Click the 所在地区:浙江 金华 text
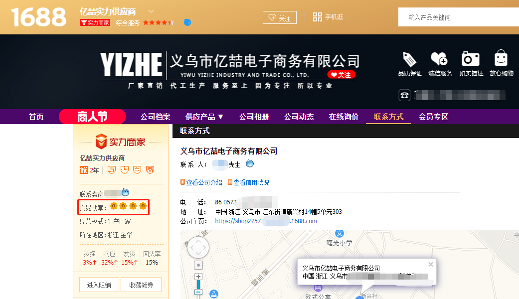This screenshot has width=519, height=299. tap(106, 235)
